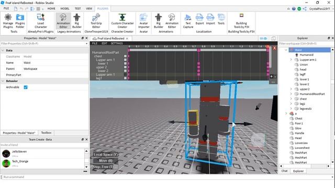Open the Tool Grip Editor
This screenshot has height=188, width=335.
click(x=96, y=21)
